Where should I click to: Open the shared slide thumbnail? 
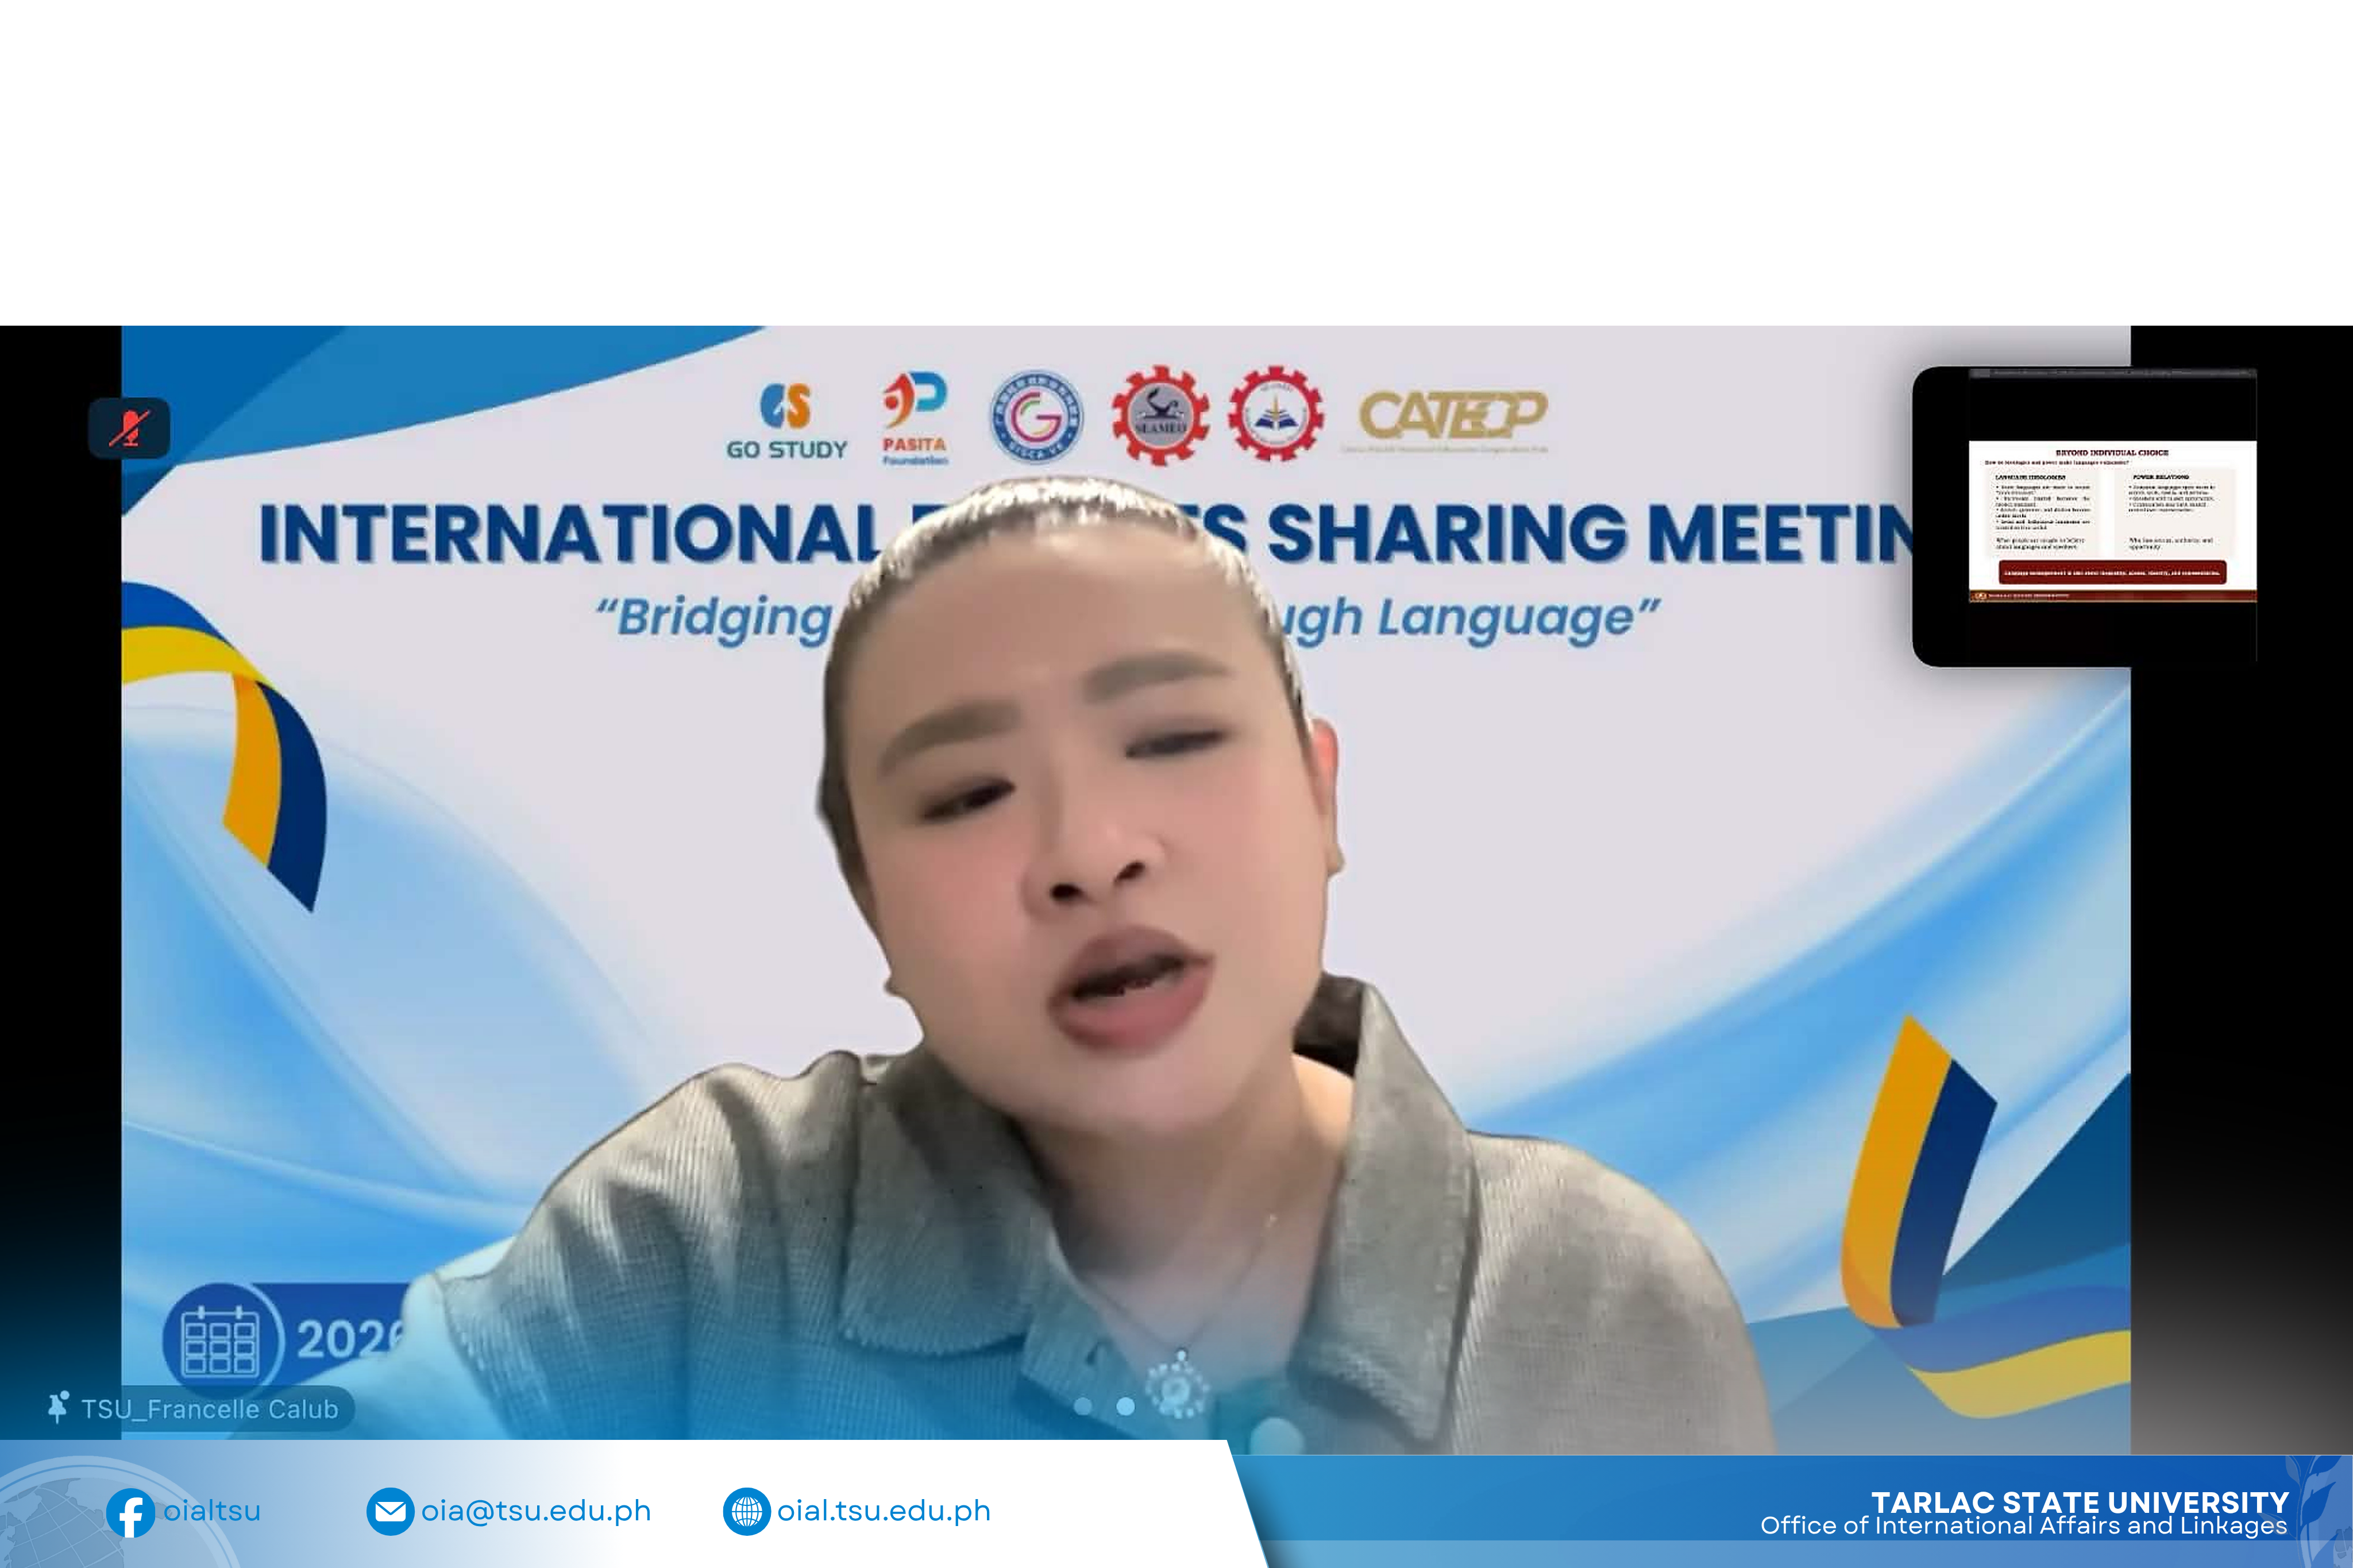[x=2084, y=516]
